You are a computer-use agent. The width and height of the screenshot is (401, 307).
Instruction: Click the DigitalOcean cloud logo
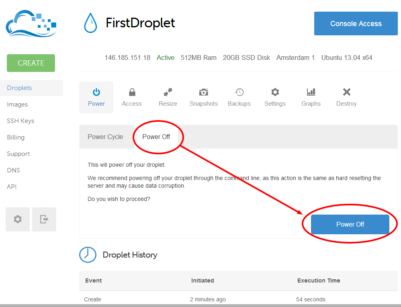pyautogui.click(x=31, y=24)
